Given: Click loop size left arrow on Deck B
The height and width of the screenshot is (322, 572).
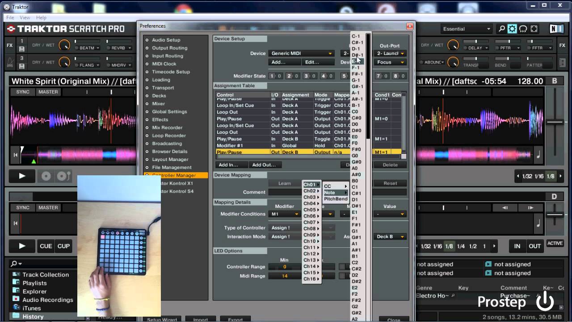Looking at the screenshot, I should click(x=518, y=176).
